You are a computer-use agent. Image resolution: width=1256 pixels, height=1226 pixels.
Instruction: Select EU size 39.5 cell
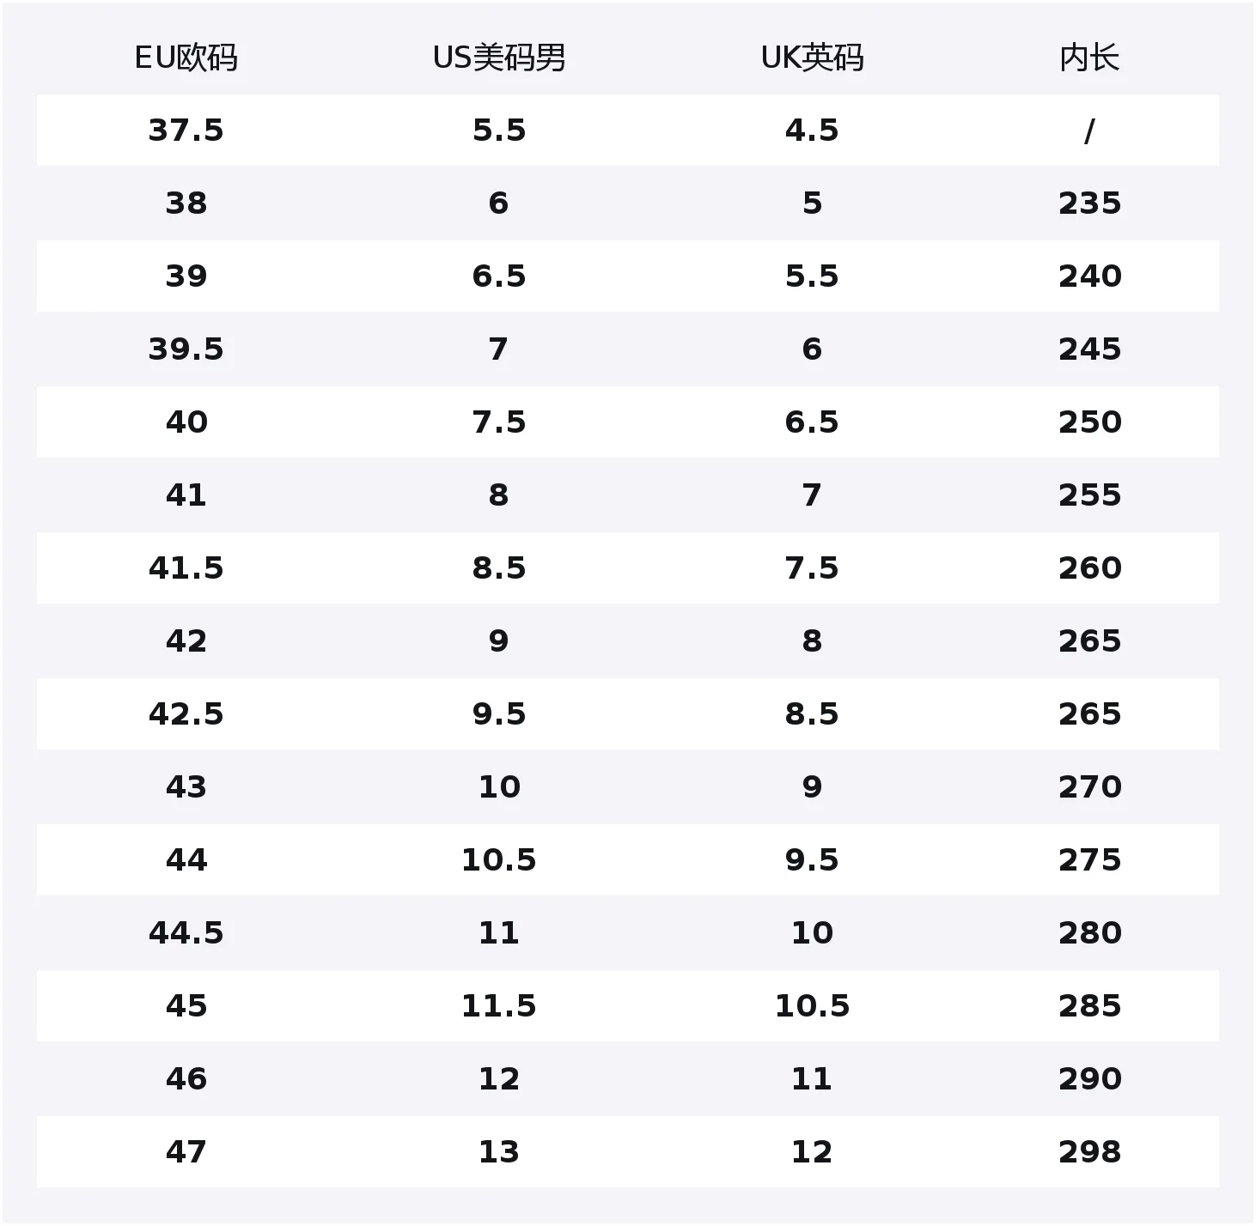(186, 349)
